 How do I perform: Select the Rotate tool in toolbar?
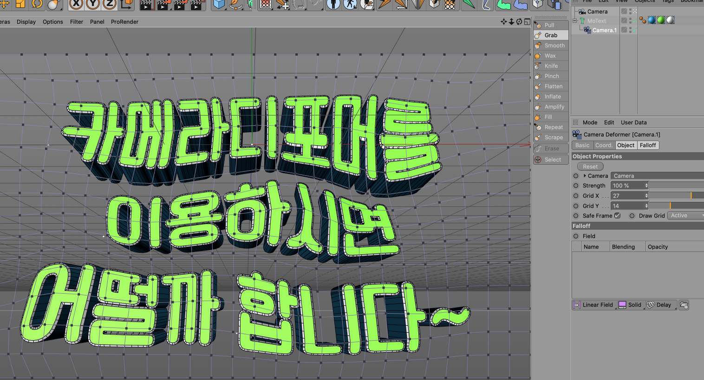[x=37, y=4]
